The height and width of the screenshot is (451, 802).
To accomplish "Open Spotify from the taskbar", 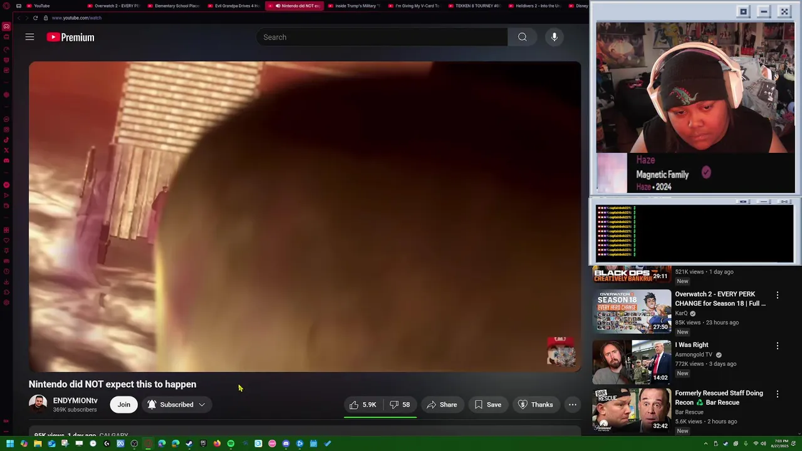I will [x=231, y=443].
